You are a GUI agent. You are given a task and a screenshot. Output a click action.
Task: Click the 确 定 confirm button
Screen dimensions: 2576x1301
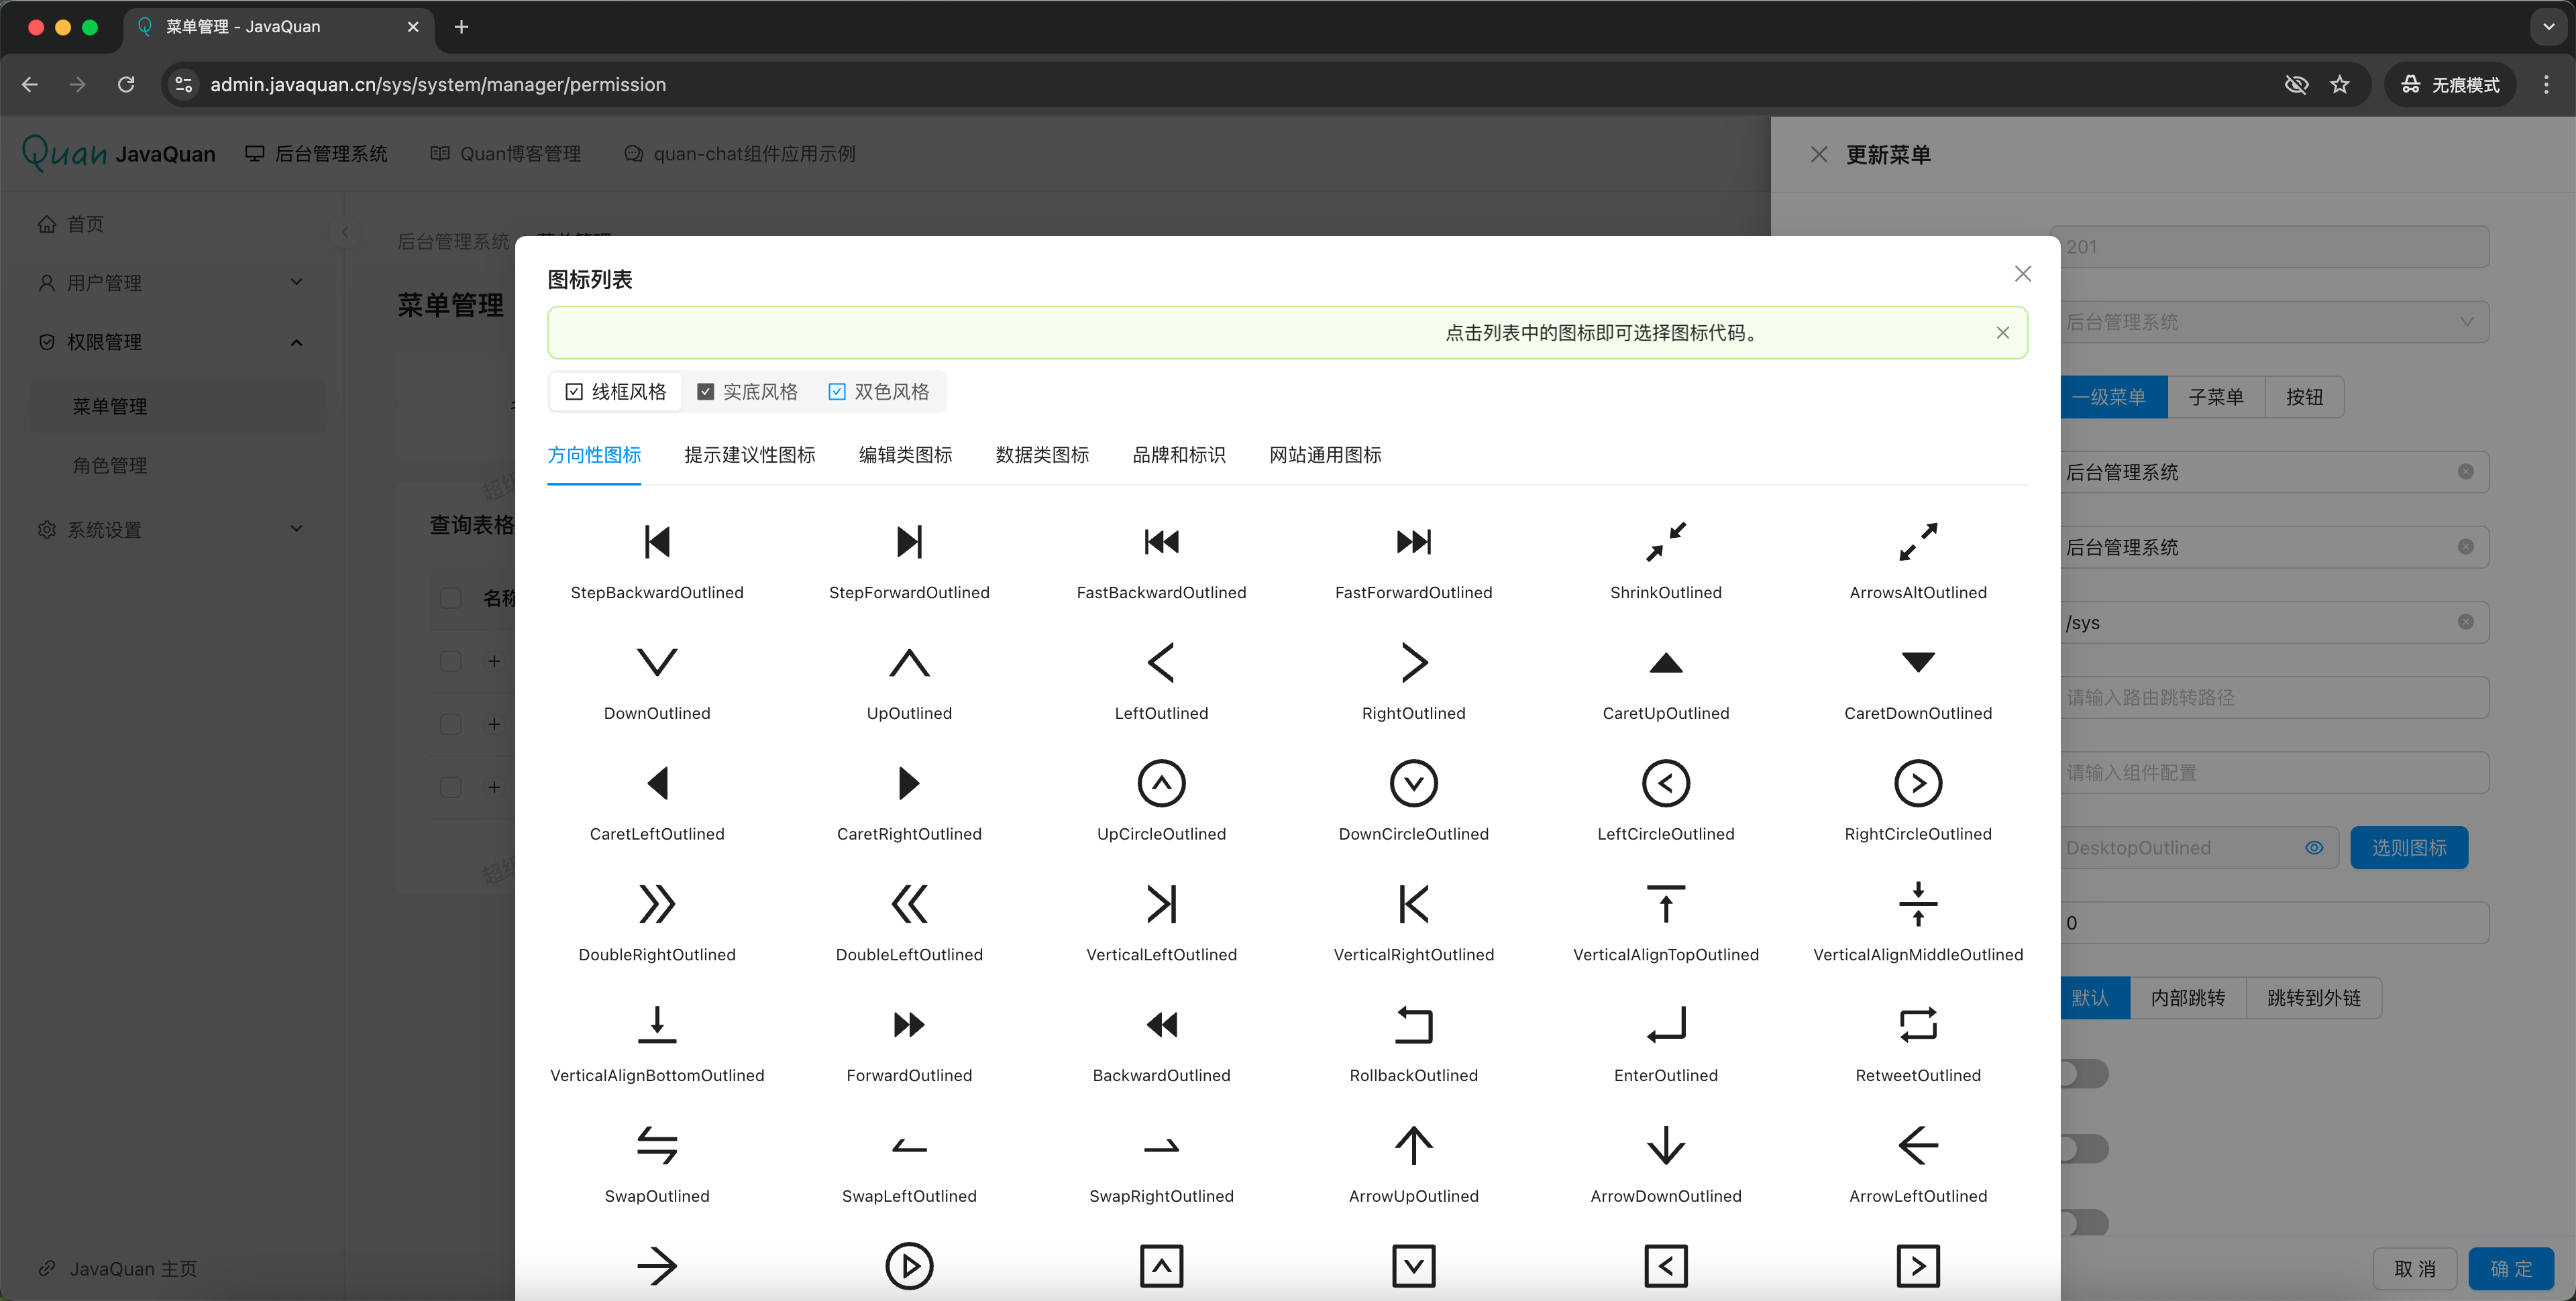(2511, 1268)
